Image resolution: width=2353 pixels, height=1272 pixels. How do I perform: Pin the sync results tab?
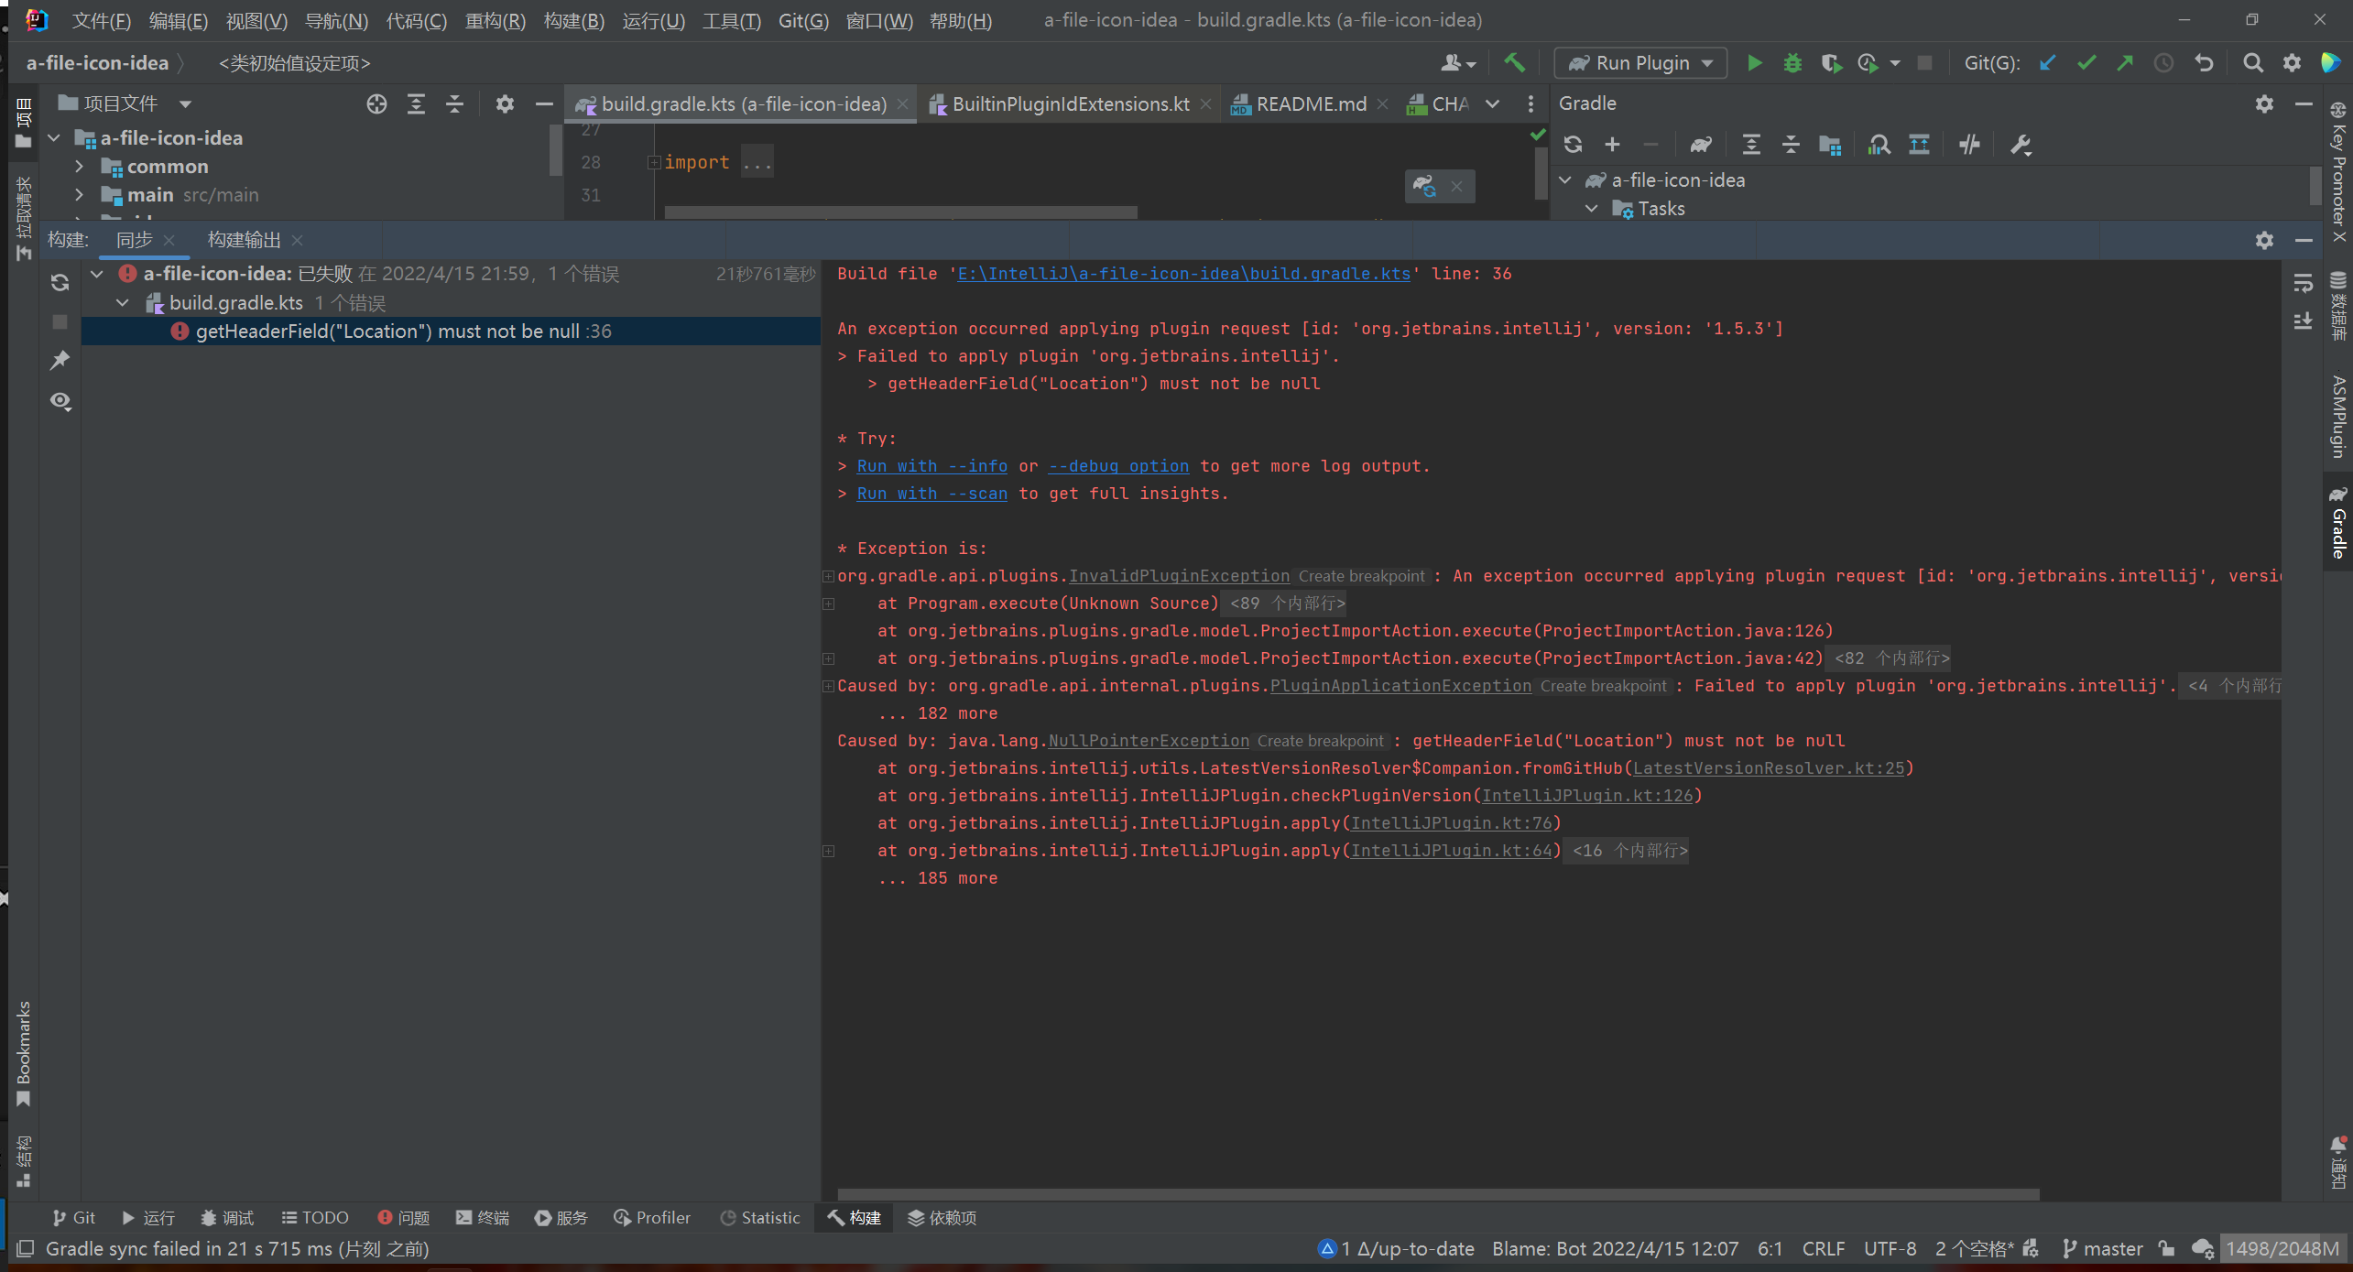click(60, 360)
